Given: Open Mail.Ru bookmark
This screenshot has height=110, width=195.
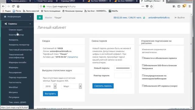Looking at the screenshot, I should point(113,11).
